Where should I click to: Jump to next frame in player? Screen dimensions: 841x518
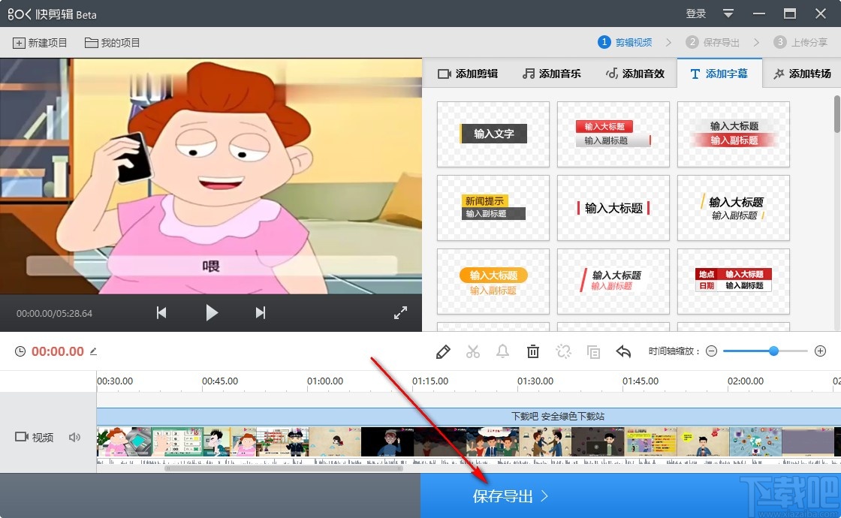click(x=260, y=312)
